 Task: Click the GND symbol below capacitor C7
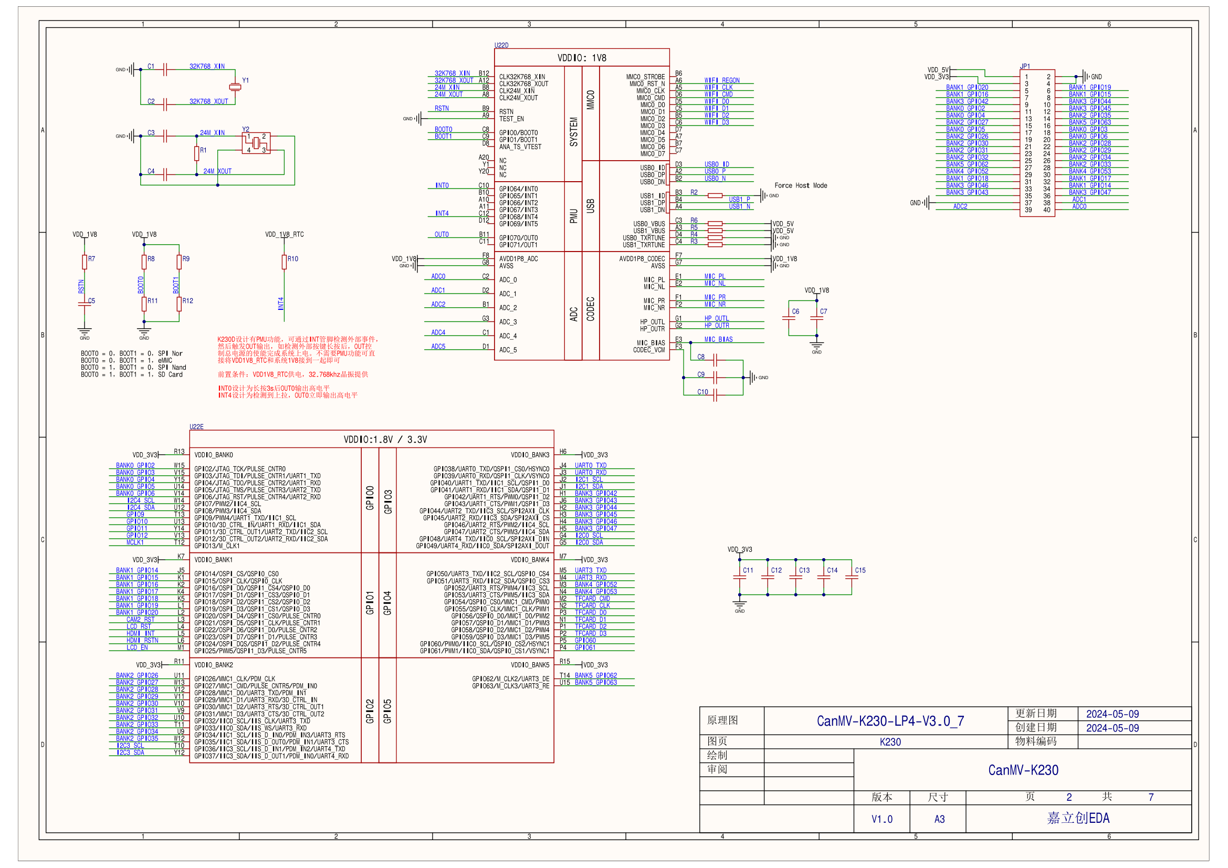[x=817, y=345]
